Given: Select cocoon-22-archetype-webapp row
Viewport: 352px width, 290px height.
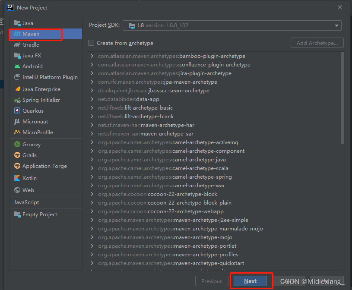Looking at the screenshot, I should coord(161,211).
